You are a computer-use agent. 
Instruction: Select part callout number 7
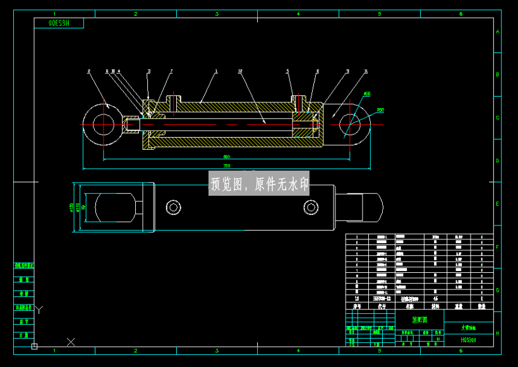click(x=171, y=71)
